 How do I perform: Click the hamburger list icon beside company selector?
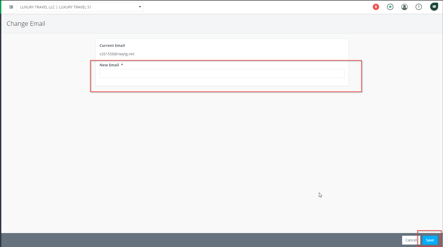(11, 7)
